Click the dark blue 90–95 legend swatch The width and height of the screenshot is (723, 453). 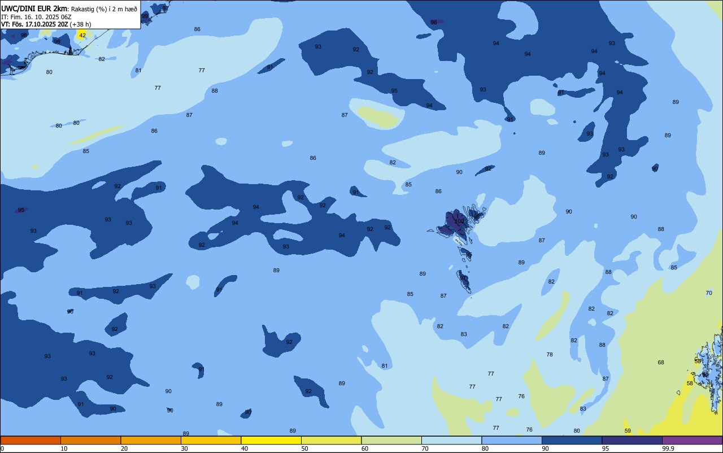pyautogui.click(x=572, y=440)
